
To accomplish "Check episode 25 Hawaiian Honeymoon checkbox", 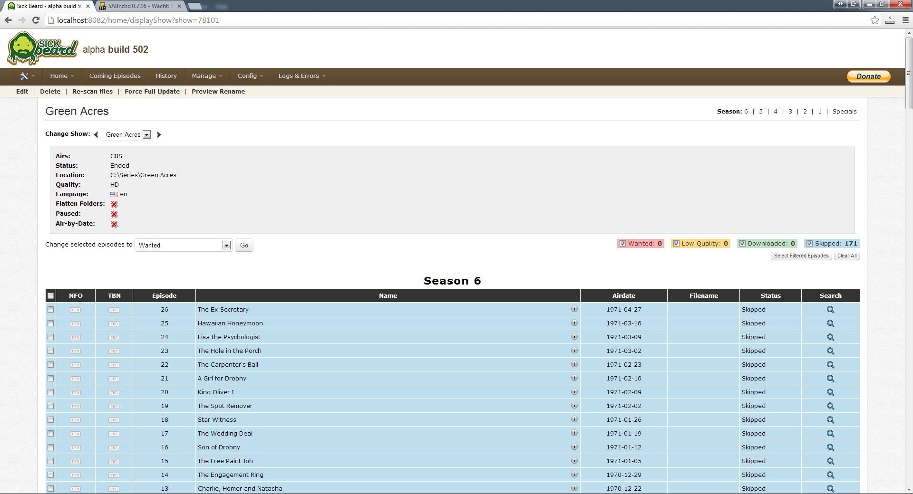I will point(51,323).
